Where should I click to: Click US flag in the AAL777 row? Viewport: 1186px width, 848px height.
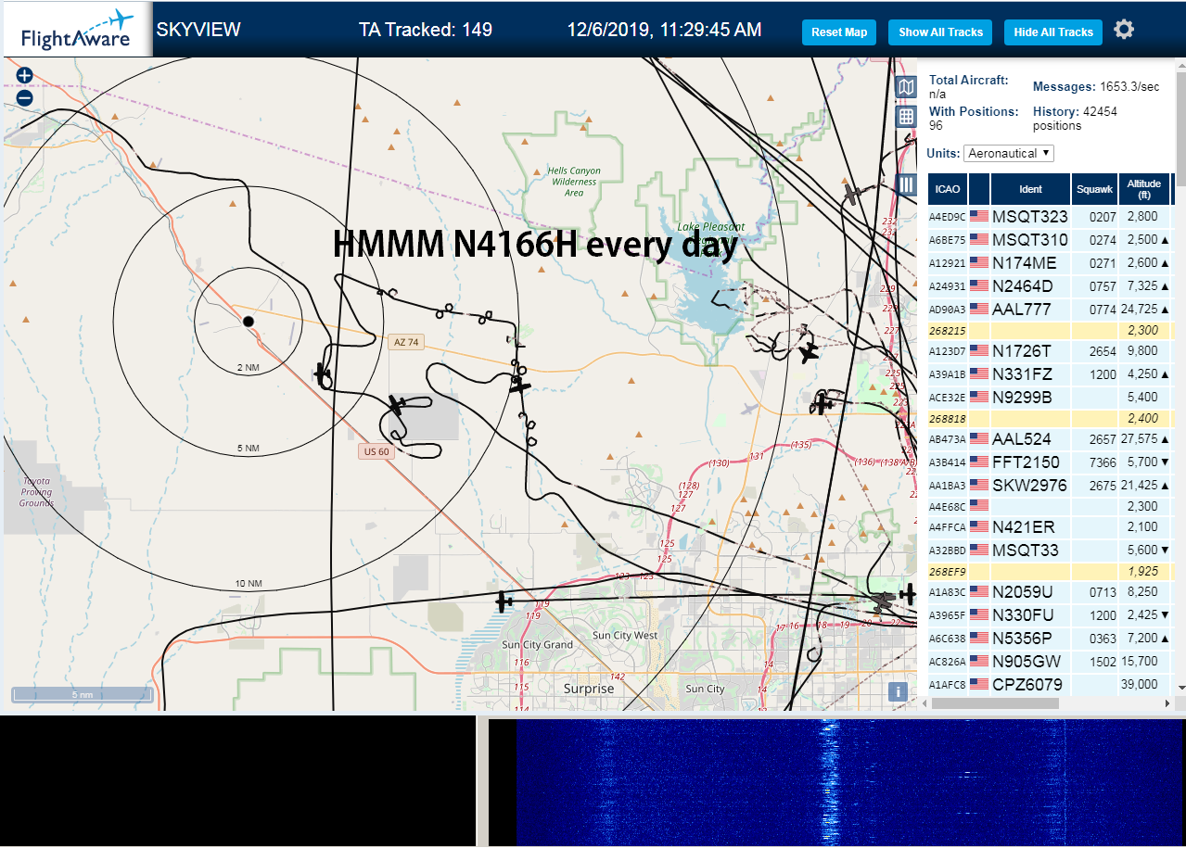pyautogui.click(x=979, y=309)
